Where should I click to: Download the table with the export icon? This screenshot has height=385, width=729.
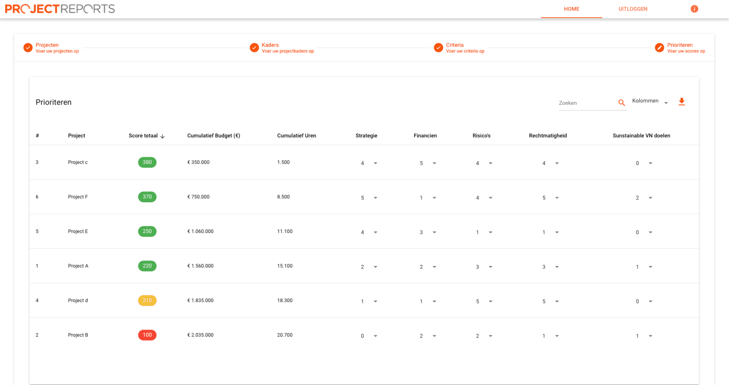click(x=682, y=102)
